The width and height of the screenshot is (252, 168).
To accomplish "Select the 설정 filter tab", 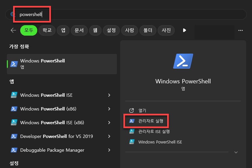I will point(111,30).
